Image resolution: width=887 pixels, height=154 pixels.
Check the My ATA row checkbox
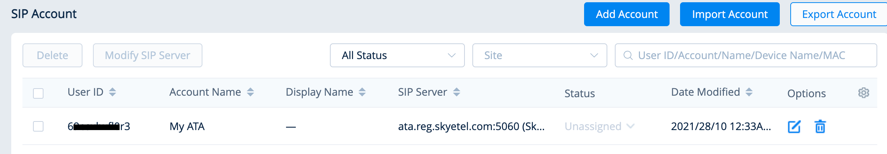tap(38, 126)
